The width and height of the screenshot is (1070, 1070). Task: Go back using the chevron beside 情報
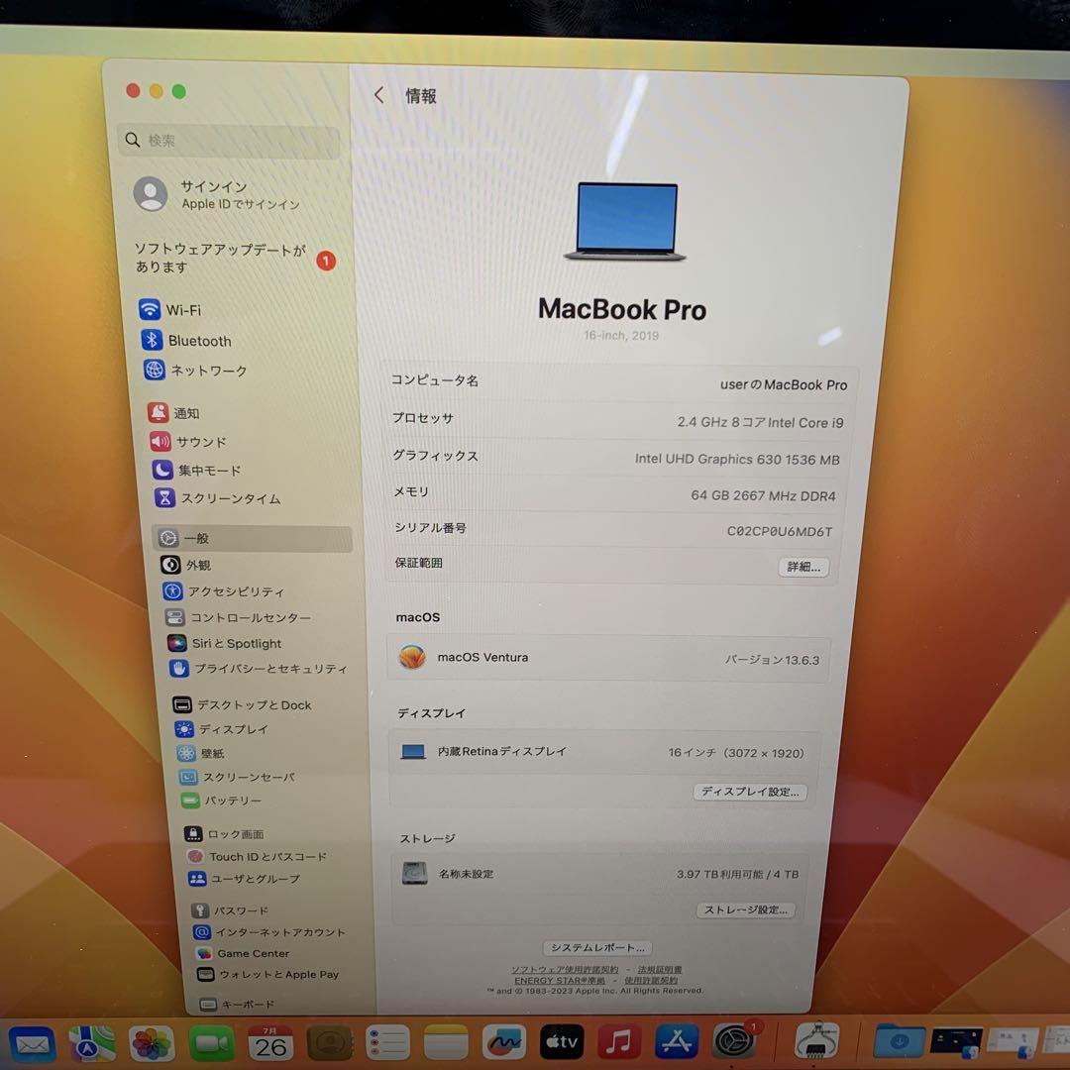coord(379,95)
